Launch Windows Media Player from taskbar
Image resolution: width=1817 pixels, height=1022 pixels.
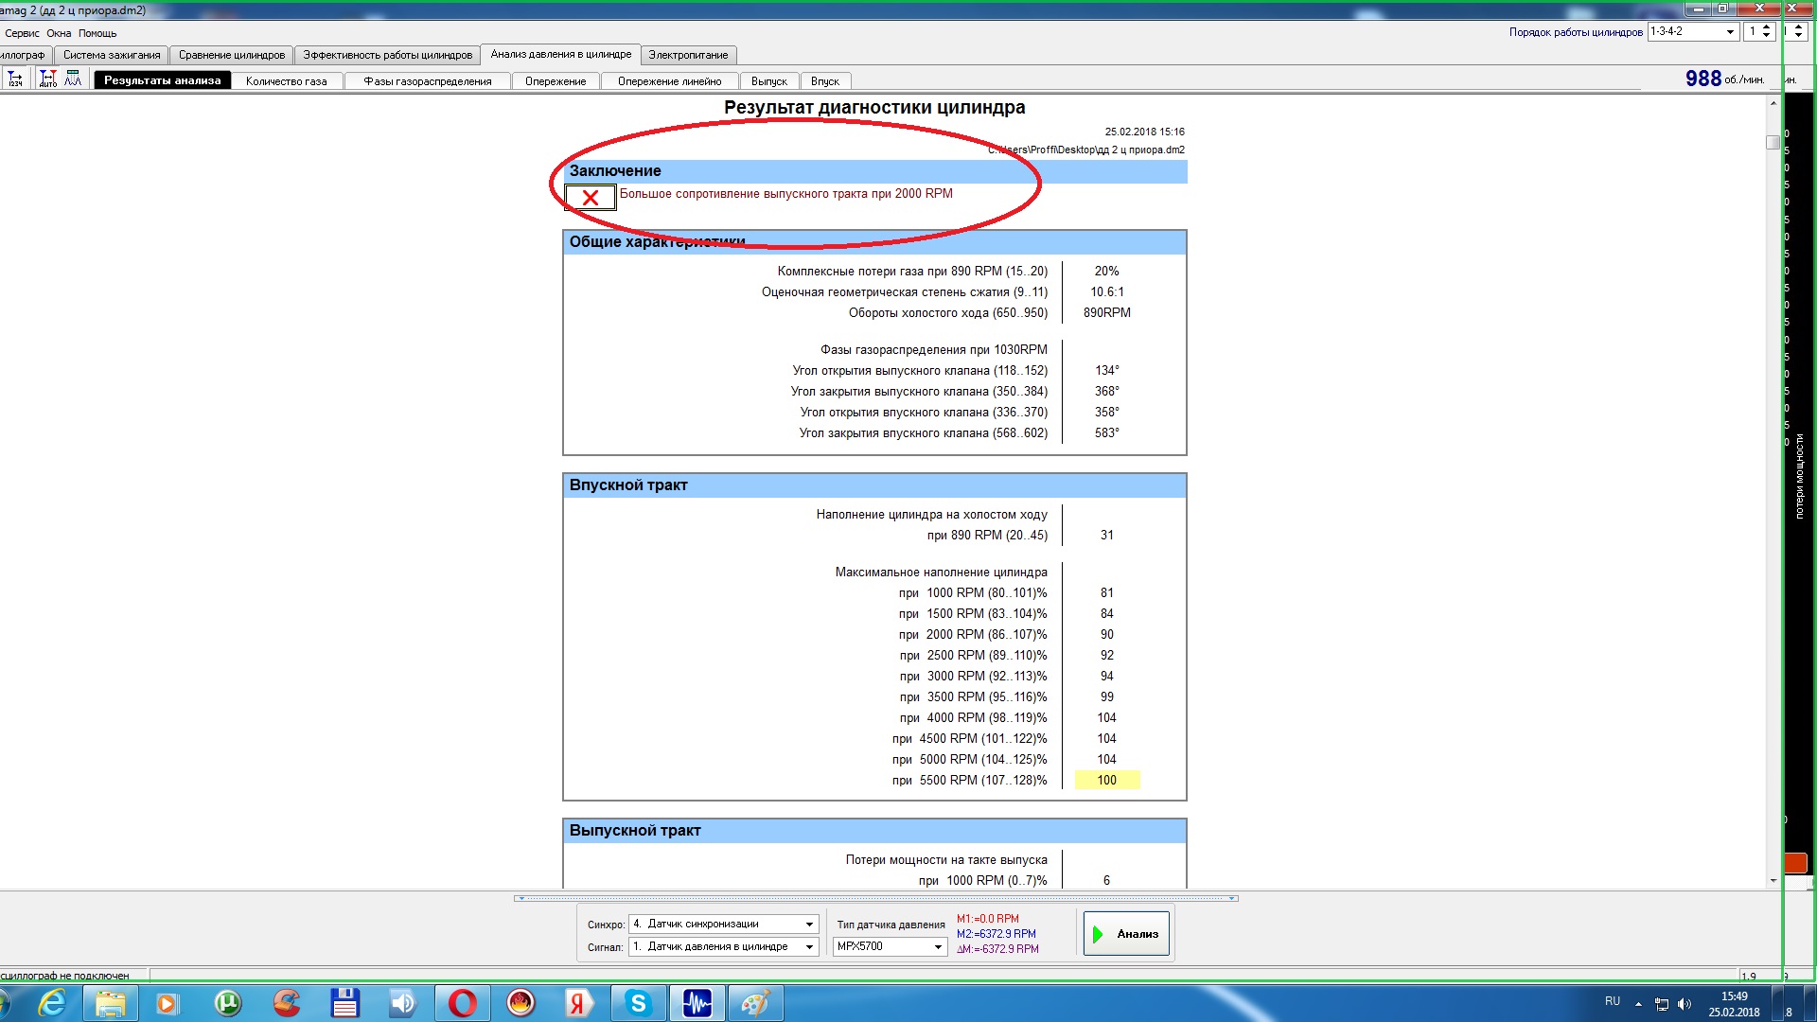click(x=167, y=1003)
